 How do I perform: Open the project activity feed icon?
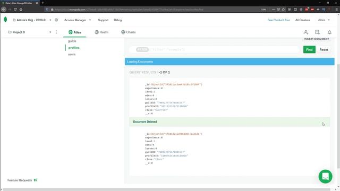coord(318,32)
